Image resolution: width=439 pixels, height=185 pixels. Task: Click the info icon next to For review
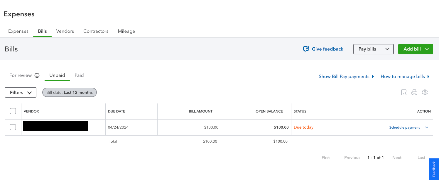(37, 75)
